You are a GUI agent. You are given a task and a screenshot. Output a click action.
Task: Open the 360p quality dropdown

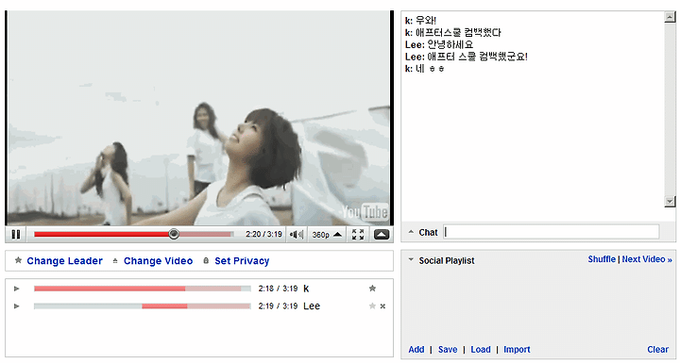pyautogui.click(x=327, y=235)
